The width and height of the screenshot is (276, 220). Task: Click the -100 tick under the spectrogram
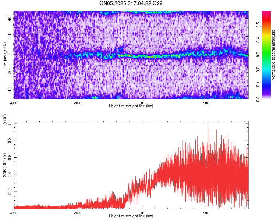pos(78,103)
